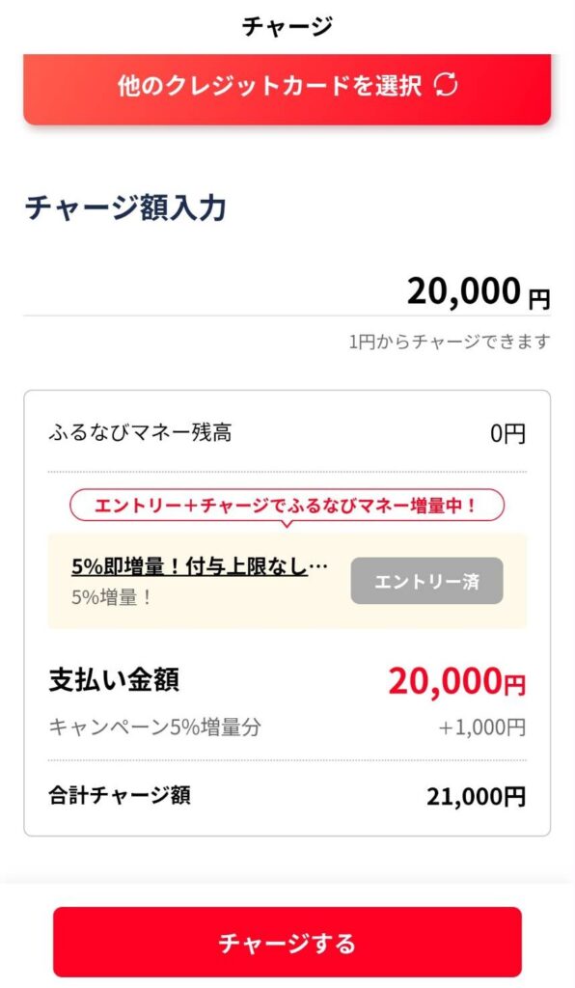Viewport: 575px width, 988px height.
Task: Click the チャージ額入力 heading
Action: 125,208
